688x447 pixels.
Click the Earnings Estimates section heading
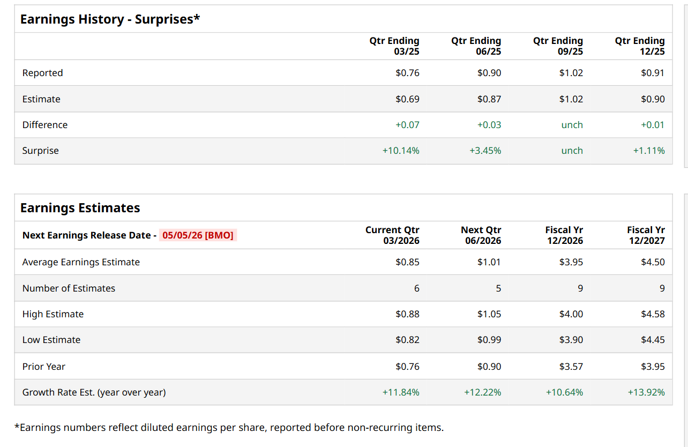[x=80, y=208]
